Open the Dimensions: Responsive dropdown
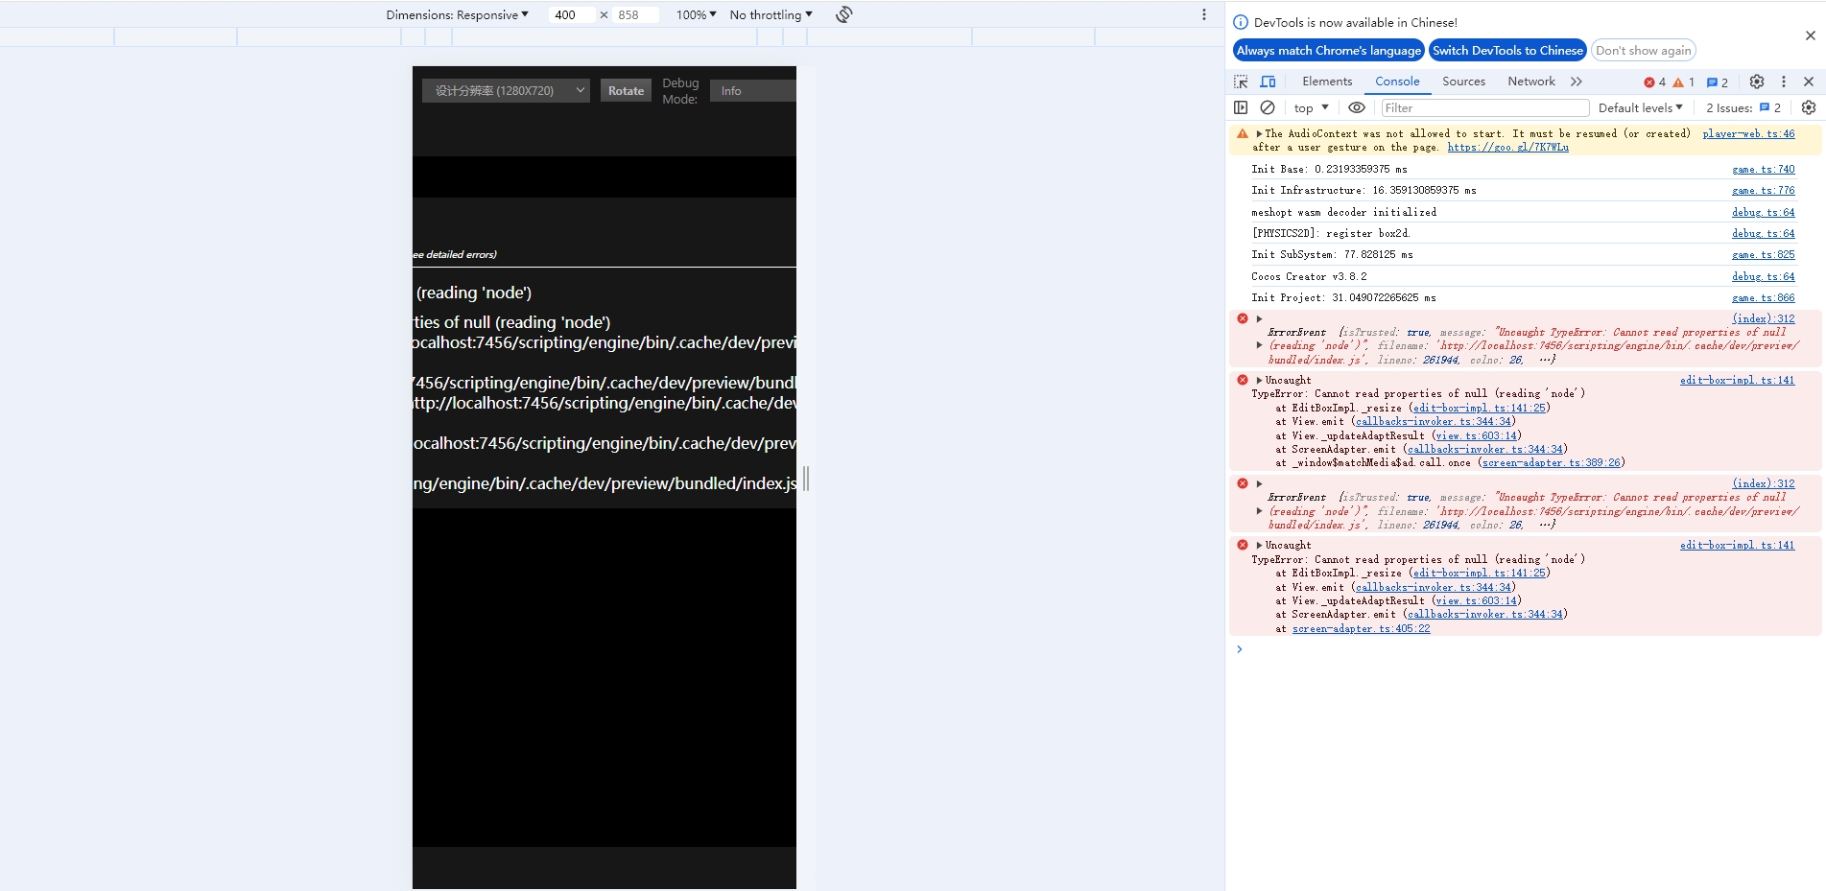 pos(457,14)
